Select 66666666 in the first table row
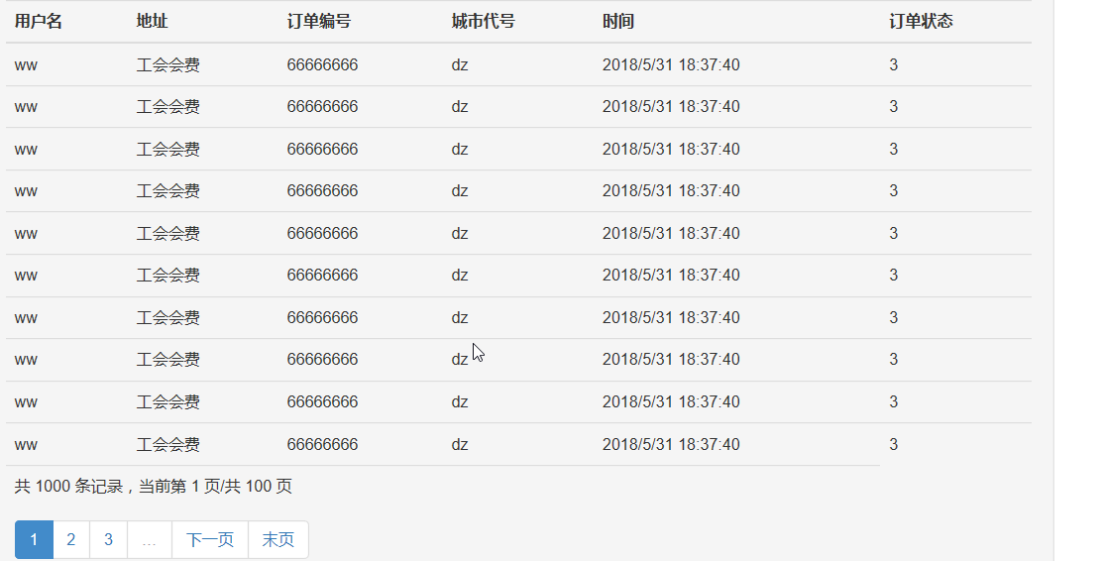1103x561 pixels. (x=322, y=64)
